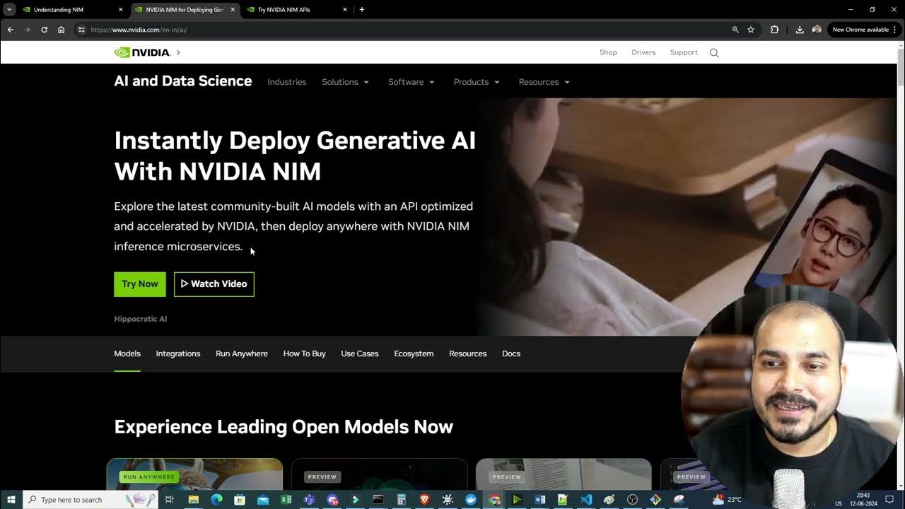This screenshot has width=905, height=509.
Task: Reload the page with the refresh icon
Action: [x=44, y=30]
